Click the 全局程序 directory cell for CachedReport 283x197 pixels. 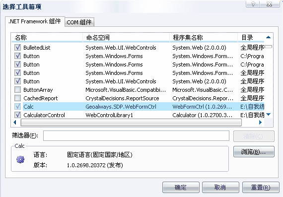[252, 98]
